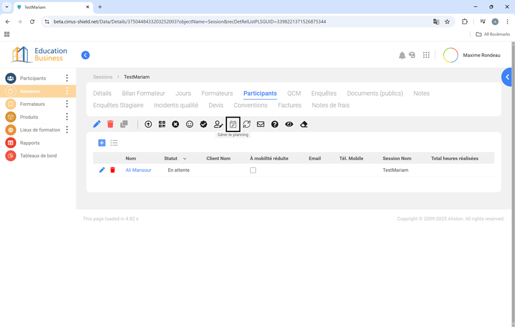Expand the right side panel blue arrow
The width and height of the screenshot is (515, 327).
(507, 77)
